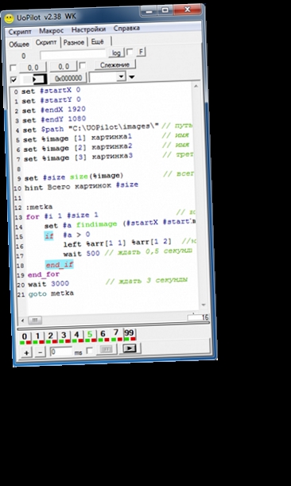Open the Справка menu
291x486 pixels.
(126, 28)
